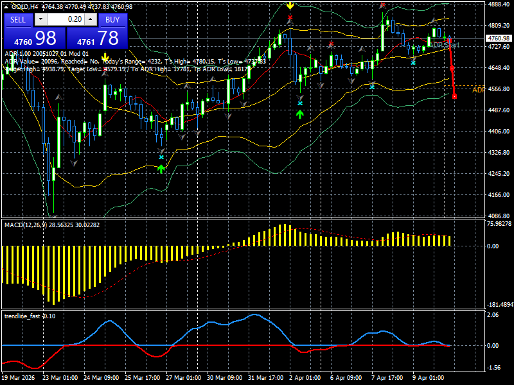
Task: Click the -1.56 trendline scale value
Action: pyautogui.click(x=494, y=368)
